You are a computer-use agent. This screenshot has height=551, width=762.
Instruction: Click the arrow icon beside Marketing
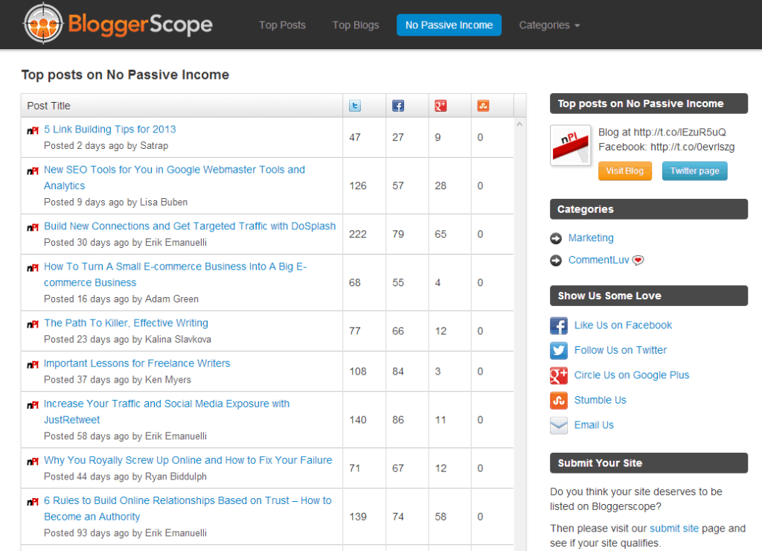click(x=555, y=238)
